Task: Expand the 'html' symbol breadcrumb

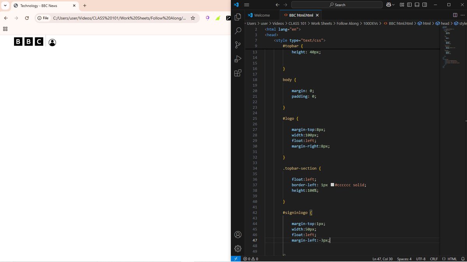Action: click(424, 23)
